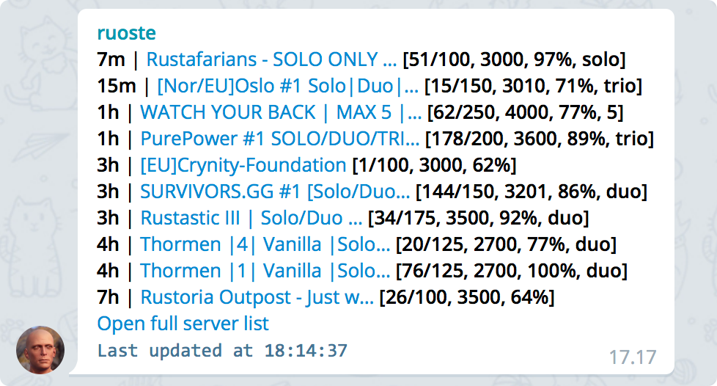Open [EU]Crynity-Foundation server link
The image size is (717, 386).
pyautogui.click(x=243, y=165)
